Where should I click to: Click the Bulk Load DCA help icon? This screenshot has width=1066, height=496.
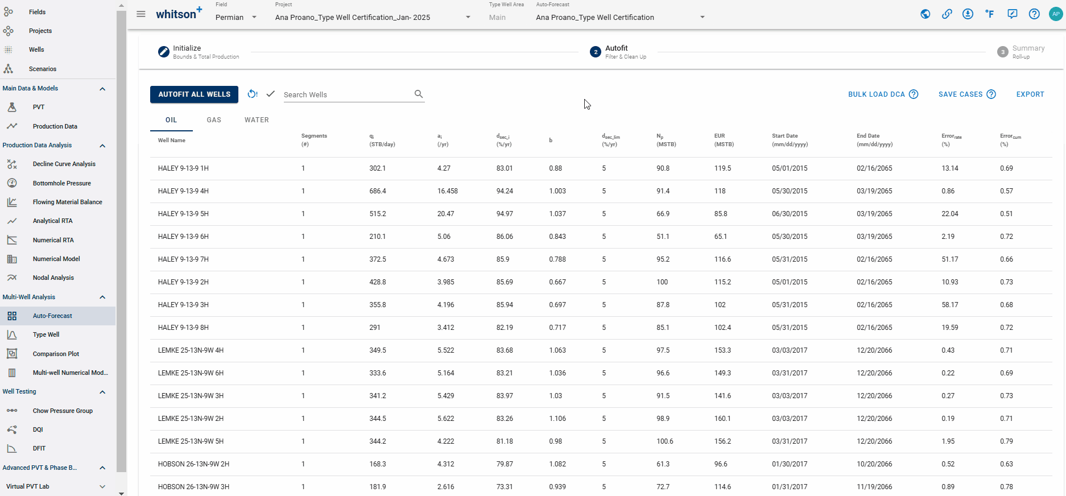click(914, 94)
